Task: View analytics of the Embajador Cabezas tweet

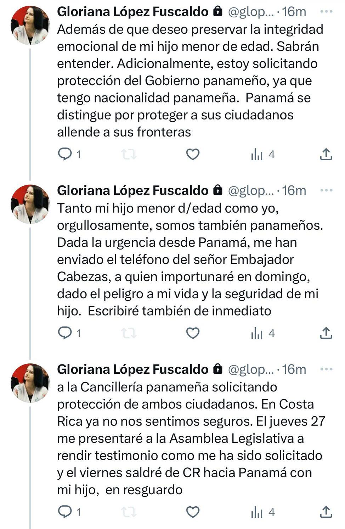Action: pyautogui.click(x=258, y=333)
